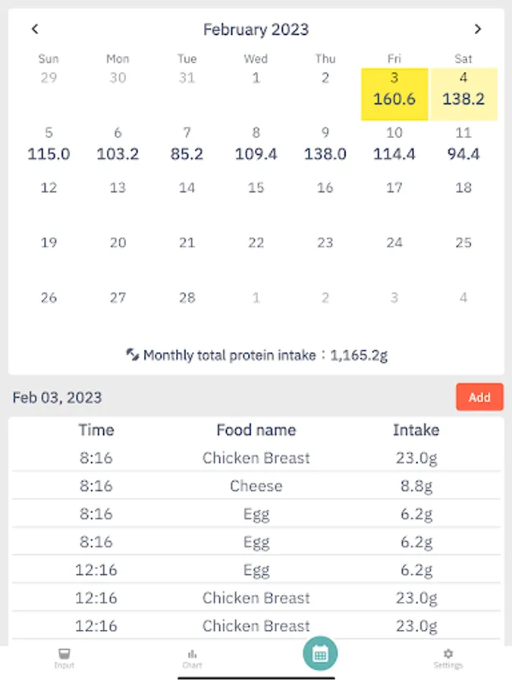Open the 8:16 Cheese entry
This screenshot has width=512, height=683.
click(x=256, y=486)
